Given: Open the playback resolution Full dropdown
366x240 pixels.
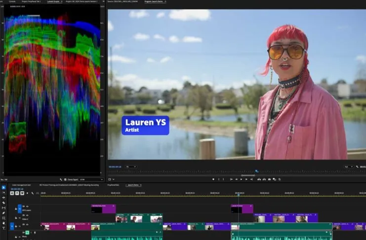Looking at the screenshot, I should (x=349, y=167).
